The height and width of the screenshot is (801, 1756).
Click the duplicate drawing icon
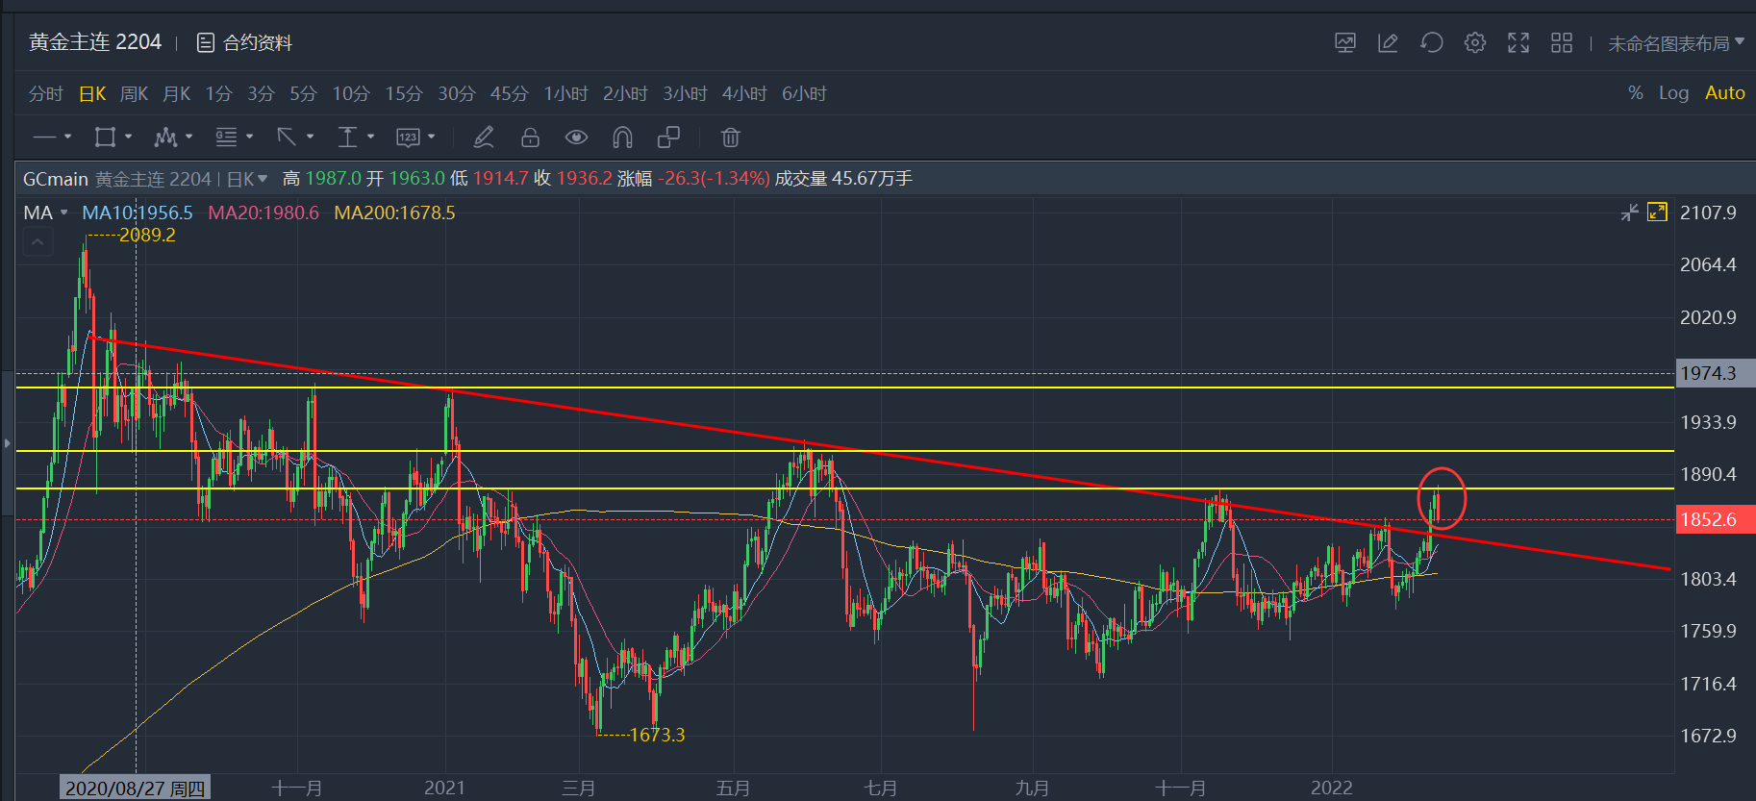(668, 138)
